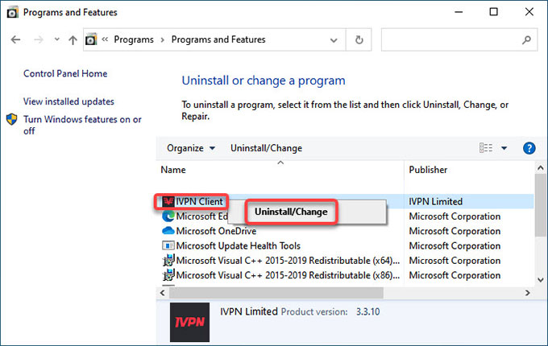The image size is (548, 346).
Task: Close the Programs and Features window
Action: [x=529, y=12]
